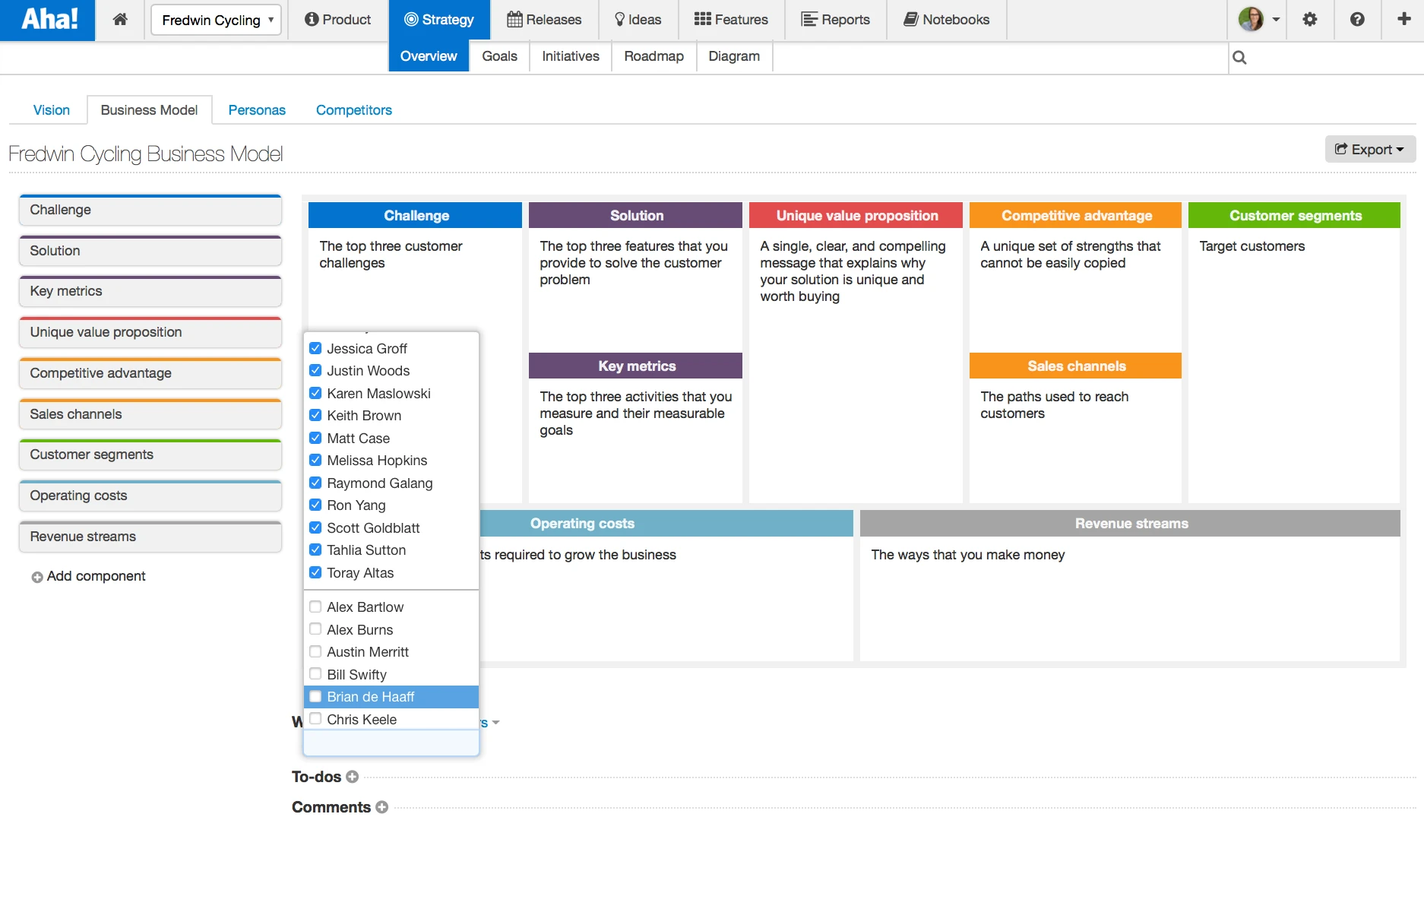
Task: Uncheck Justin Woods
Action: click(x=315, y=371)
